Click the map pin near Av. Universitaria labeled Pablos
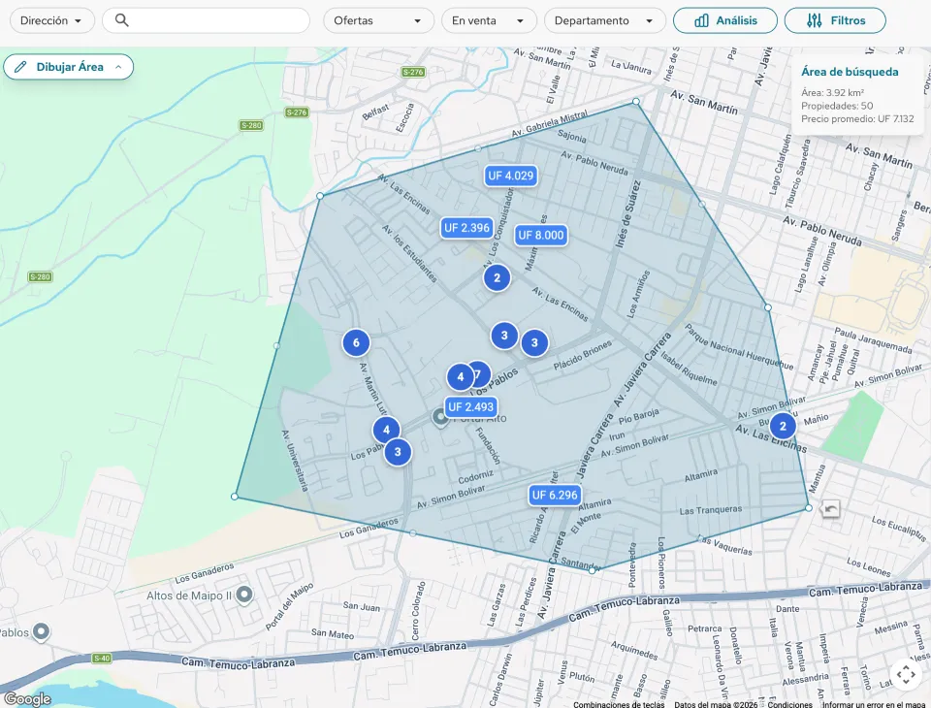 point(40,632)
